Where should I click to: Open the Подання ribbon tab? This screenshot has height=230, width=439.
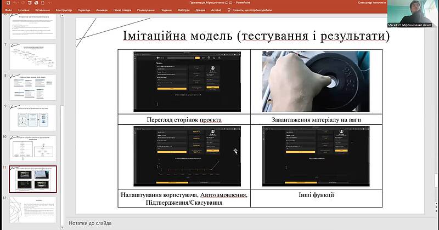166,10
